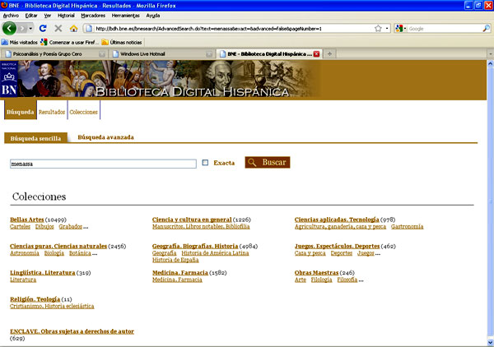Open the Editar menu
The height and width of the screenshot is (347, 494).
pyautogui.click(x=31, y=16)
